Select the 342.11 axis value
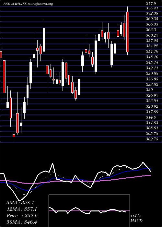Viewport: 162px width, 227px height. pos(152,68)
